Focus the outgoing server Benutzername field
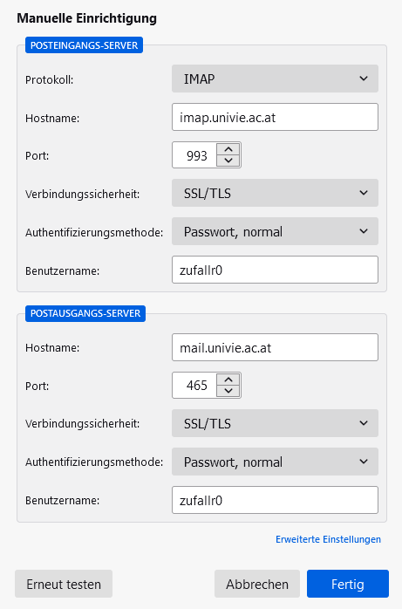 click(275, 500)
